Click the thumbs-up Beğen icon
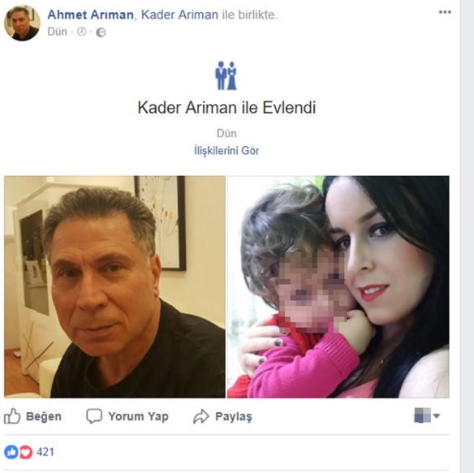Viewport: 474px width, 473px height. click(x=12, y=416)
